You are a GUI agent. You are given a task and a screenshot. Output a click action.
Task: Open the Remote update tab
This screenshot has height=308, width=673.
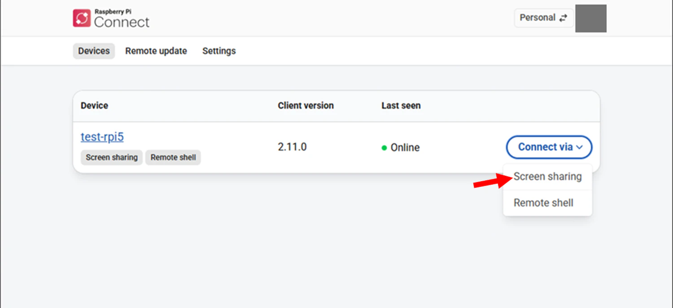pyautogui.click(x=156, y=51)
